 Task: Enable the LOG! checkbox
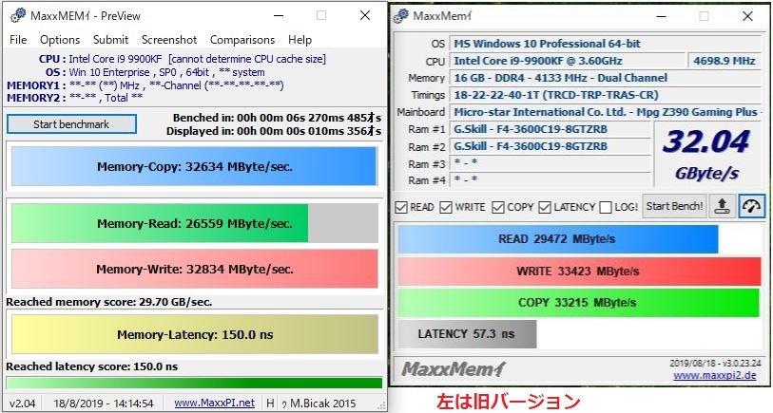(606, 207)
